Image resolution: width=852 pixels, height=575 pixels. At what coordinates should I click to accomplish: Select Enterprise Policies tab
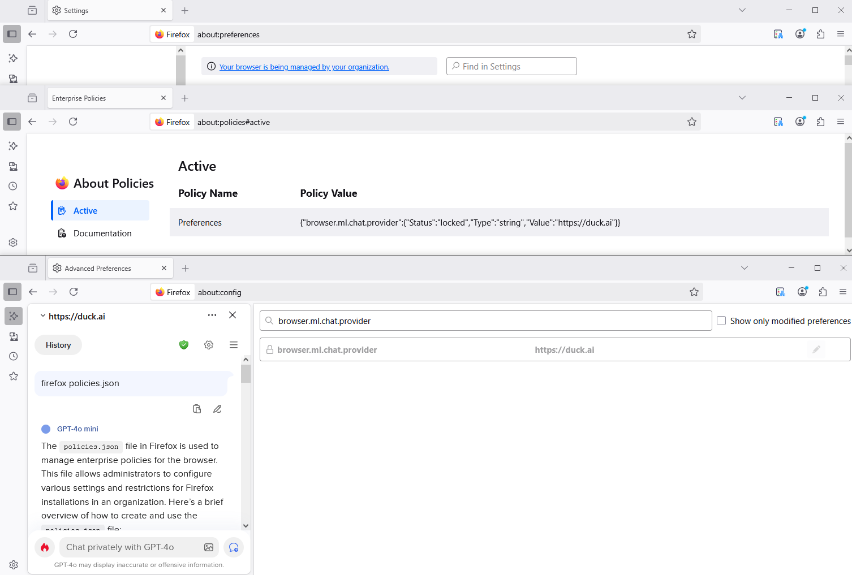110,98
